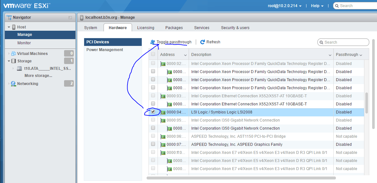Click into the PCI devices Search field
377x183 pixels.
point(343,42)
